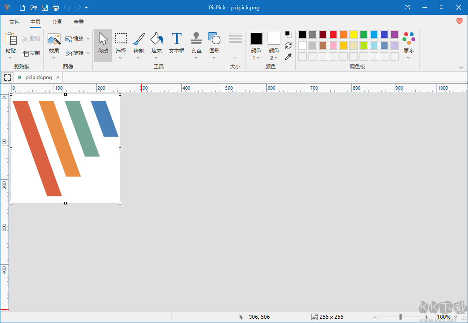
Task: Click the tab list grid icon
Action: [8, 77]
